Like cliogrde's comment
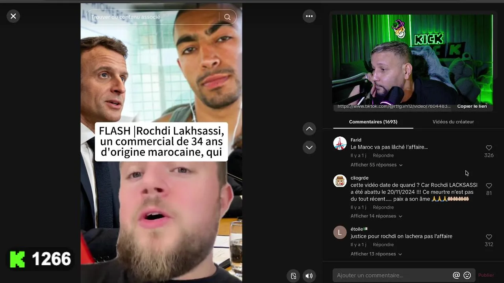Screen dimensions: 504x283 pyautogui.click(x=489, y=186)
